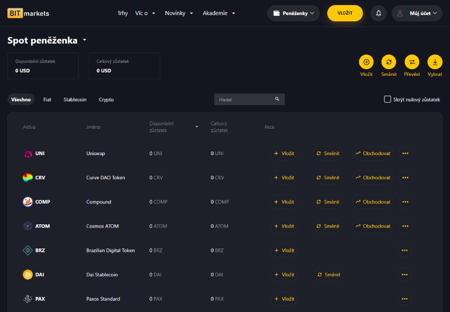Image resolution: width=450 pixels, height=312 pixels.
Task: Click the PAX coin icon
Action: click(28, 299)
